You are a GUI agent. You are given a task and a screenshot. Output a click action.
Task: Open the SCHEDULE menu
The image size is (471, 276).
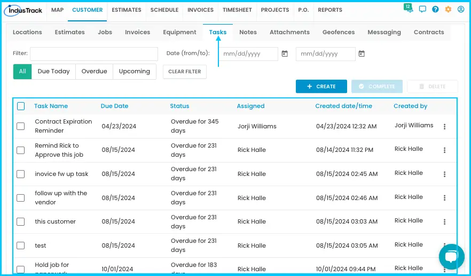coord(164,10)
